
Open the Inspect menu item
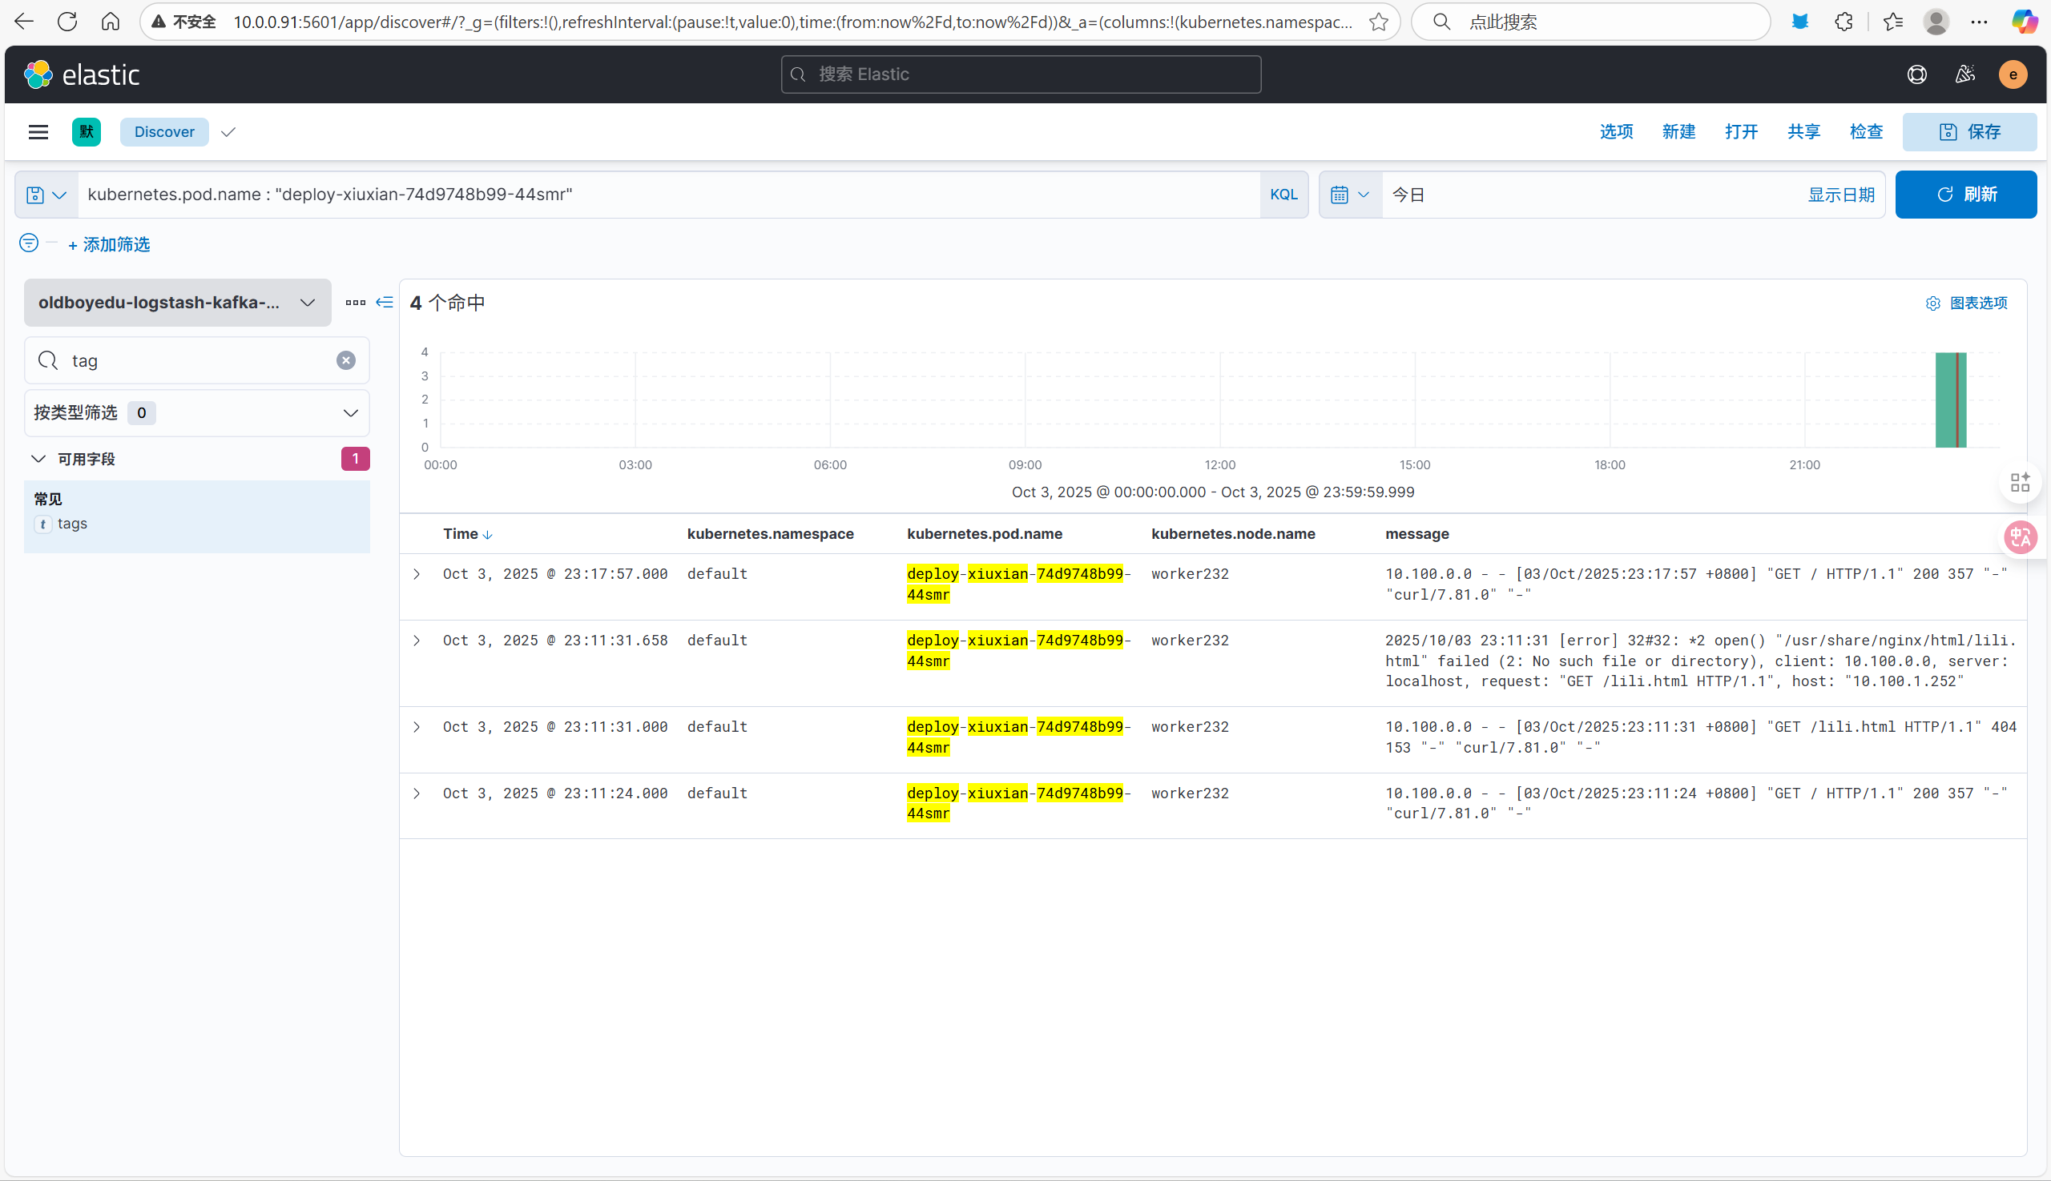point(1865,132)
